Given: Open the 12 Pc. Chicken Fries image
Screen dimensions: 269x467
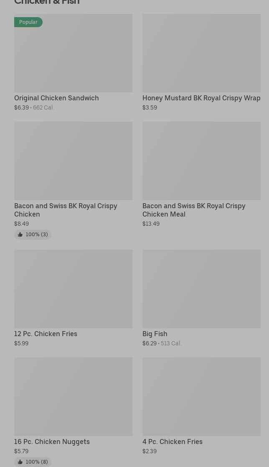Looking at the screenshot, I should click(73, 289).
